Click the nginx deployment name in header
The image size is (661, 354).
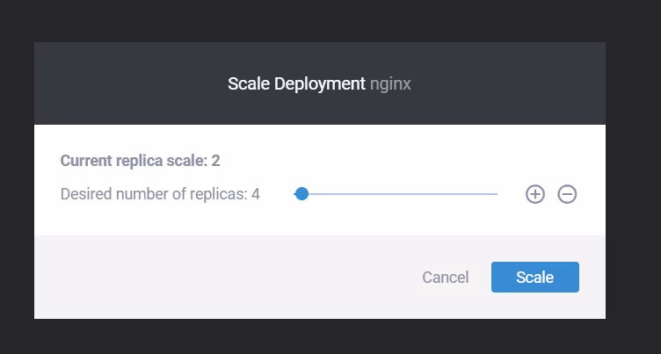(390, 84)
